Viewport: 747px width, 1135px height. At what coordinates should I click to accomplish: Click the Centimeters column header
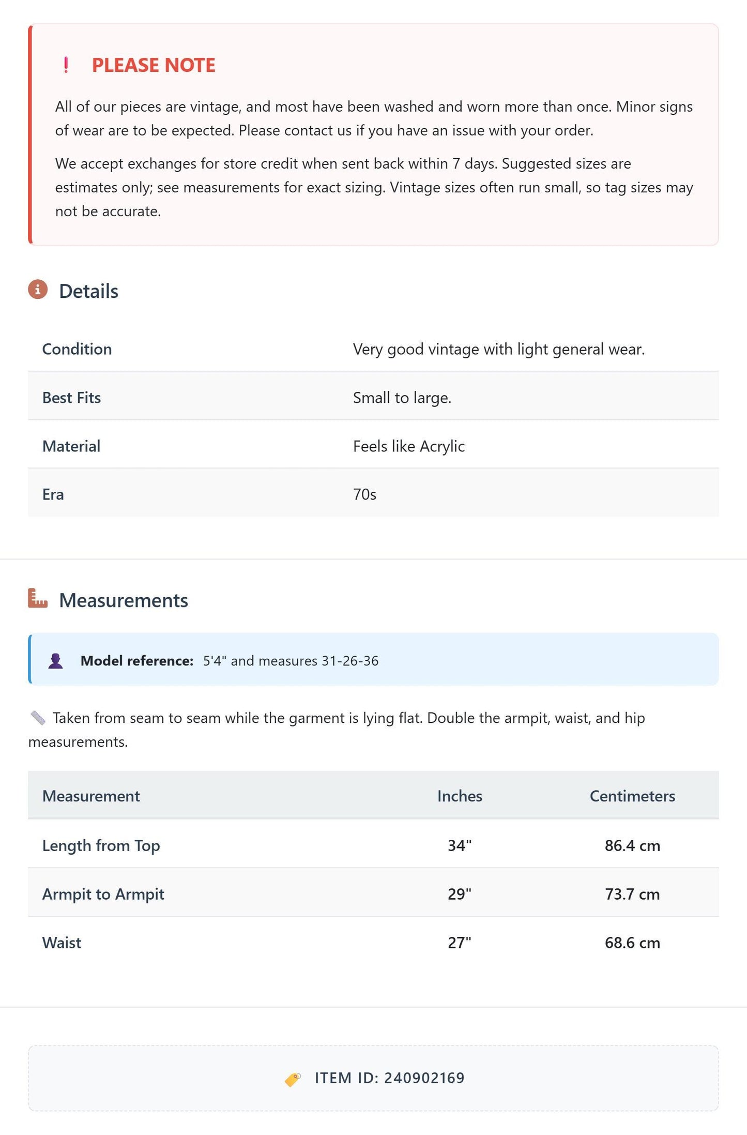632,796
